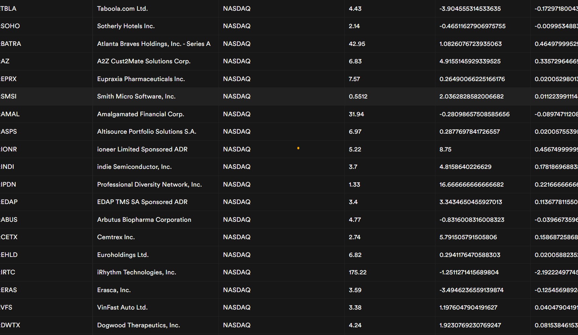Select the iRhythm price 175.22
Image resolution: width=578 pixels, height=335 pixels.
pyautogui.click(x=357, y=272)
